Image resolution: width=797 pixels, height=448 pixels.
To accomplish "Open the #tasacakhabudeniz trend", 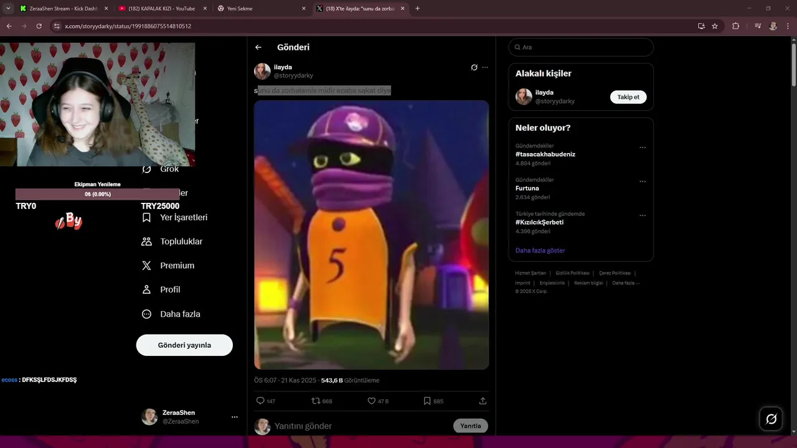I will pyautogui.click(x=545, y=154).
